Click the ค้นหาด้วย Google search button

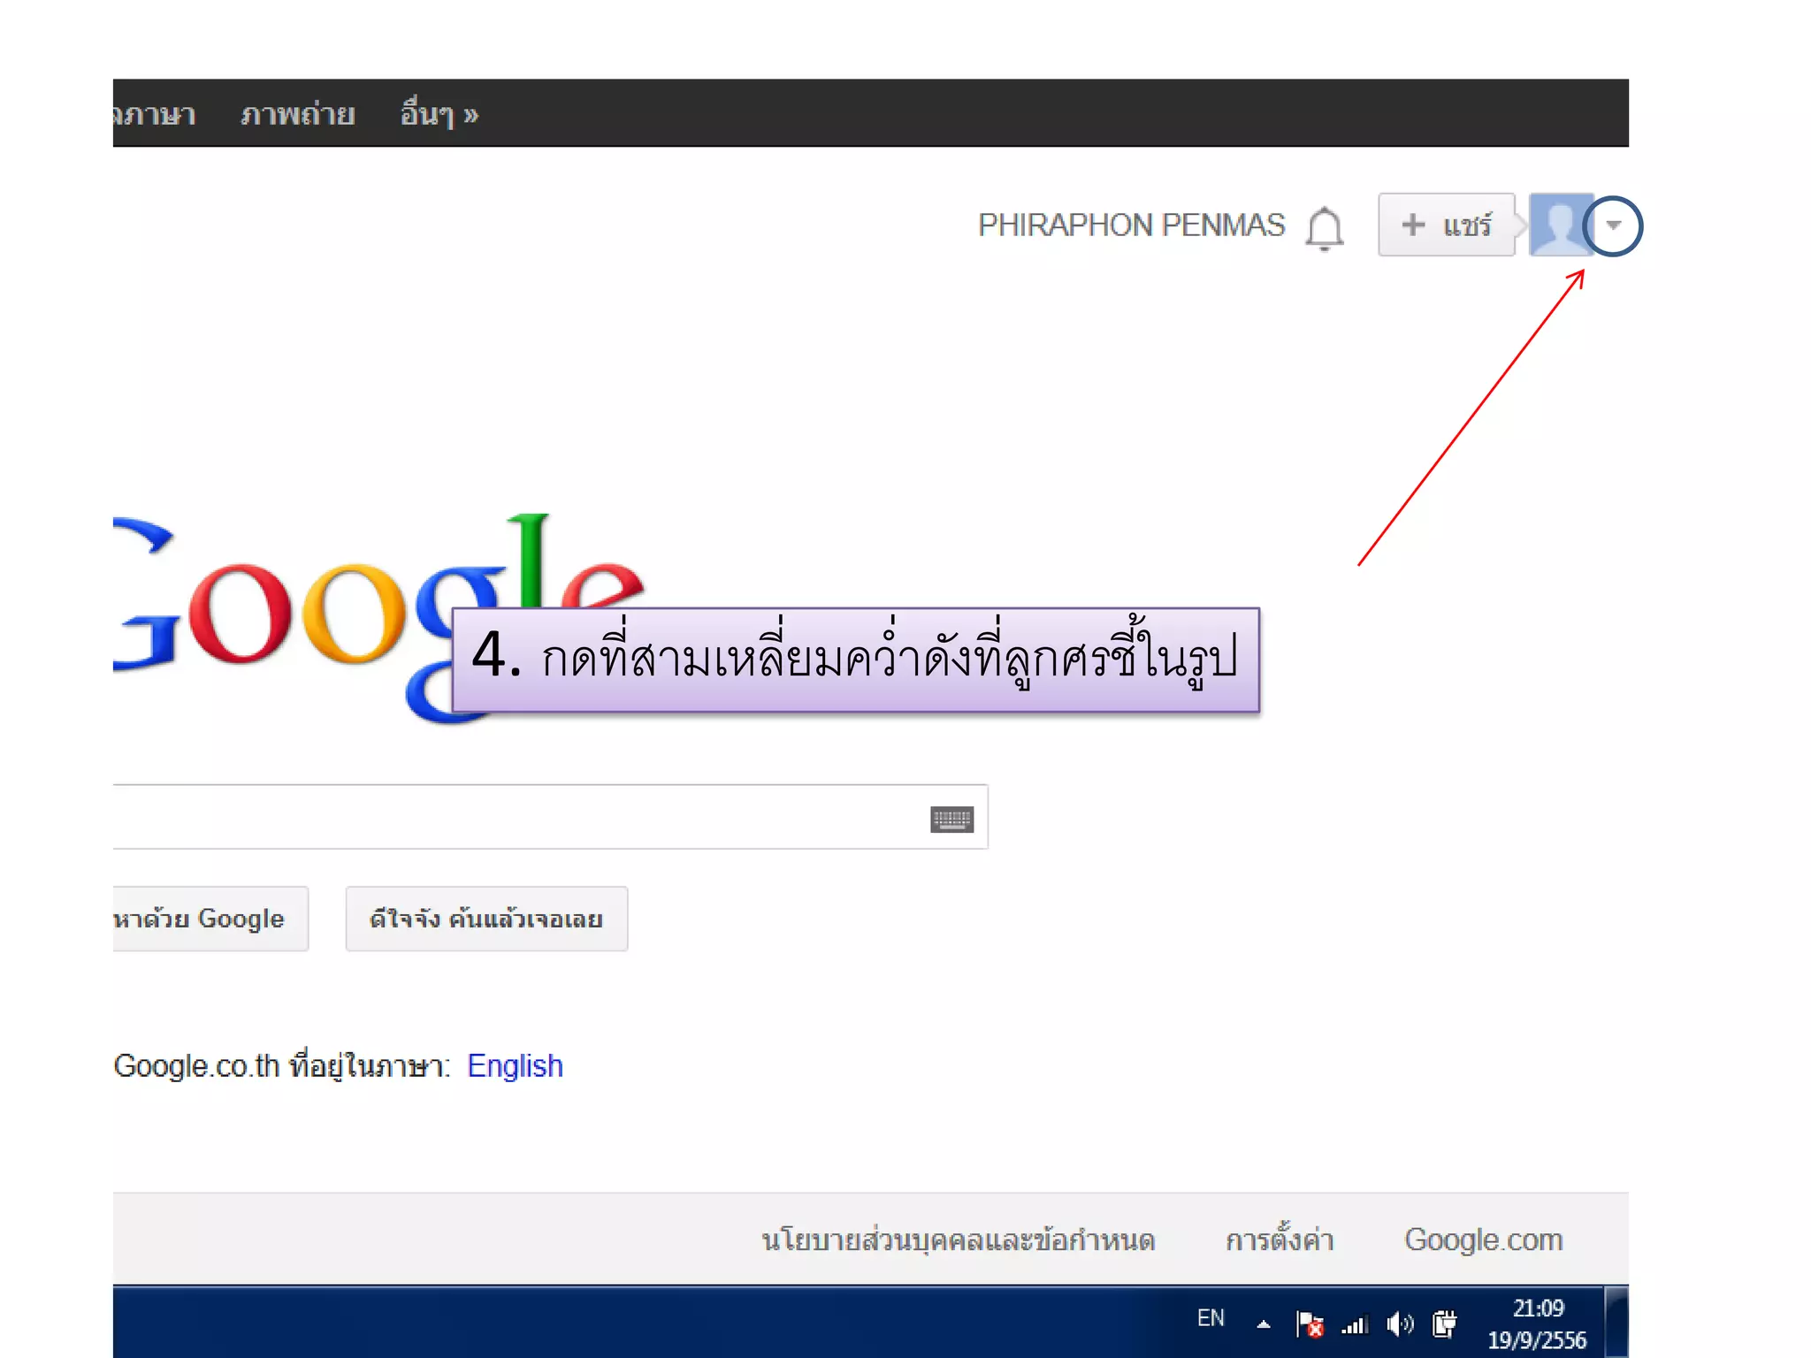click(x=210, y=919)
